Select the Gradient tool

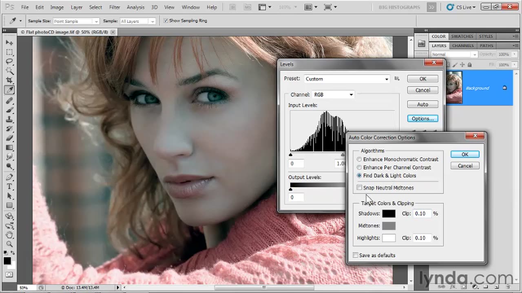coord(9,147)
